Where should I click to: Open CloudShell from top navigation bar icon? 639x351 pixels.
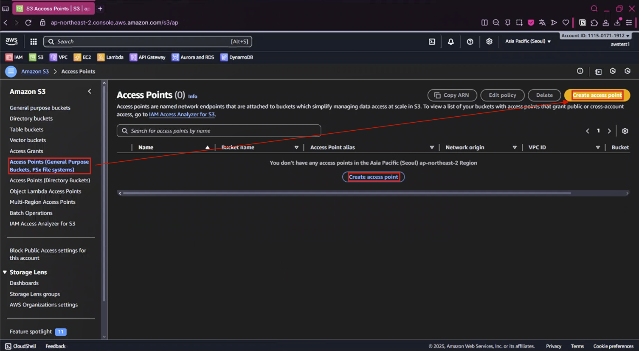click(x=432, y=42)
